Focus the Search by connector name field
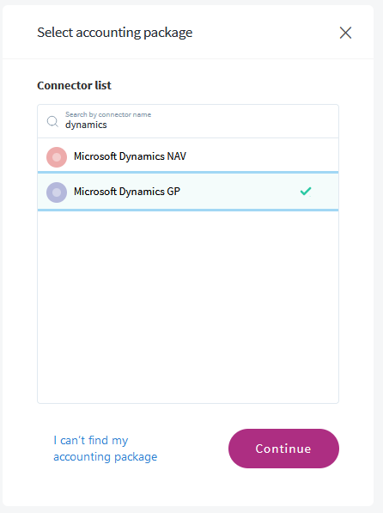383x513 pixels. tap(188, 121)
